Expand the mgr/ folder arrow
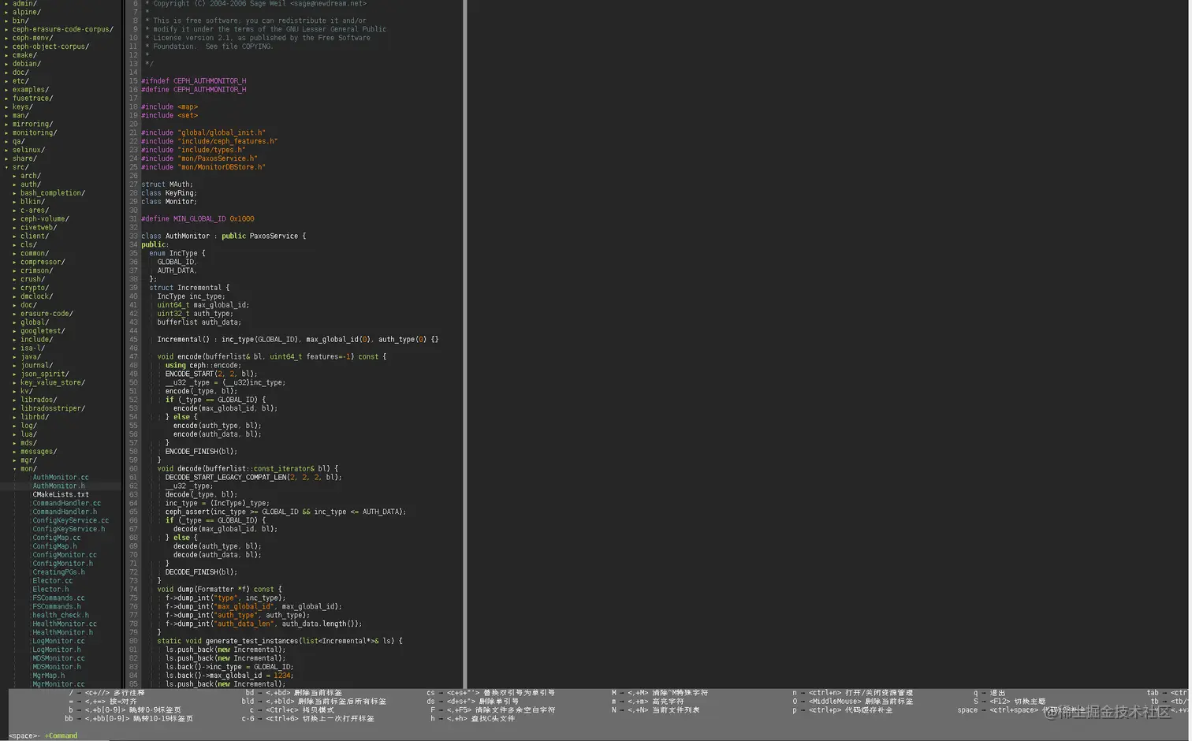This screenshot has height=741, width=1192. [14, 460]
